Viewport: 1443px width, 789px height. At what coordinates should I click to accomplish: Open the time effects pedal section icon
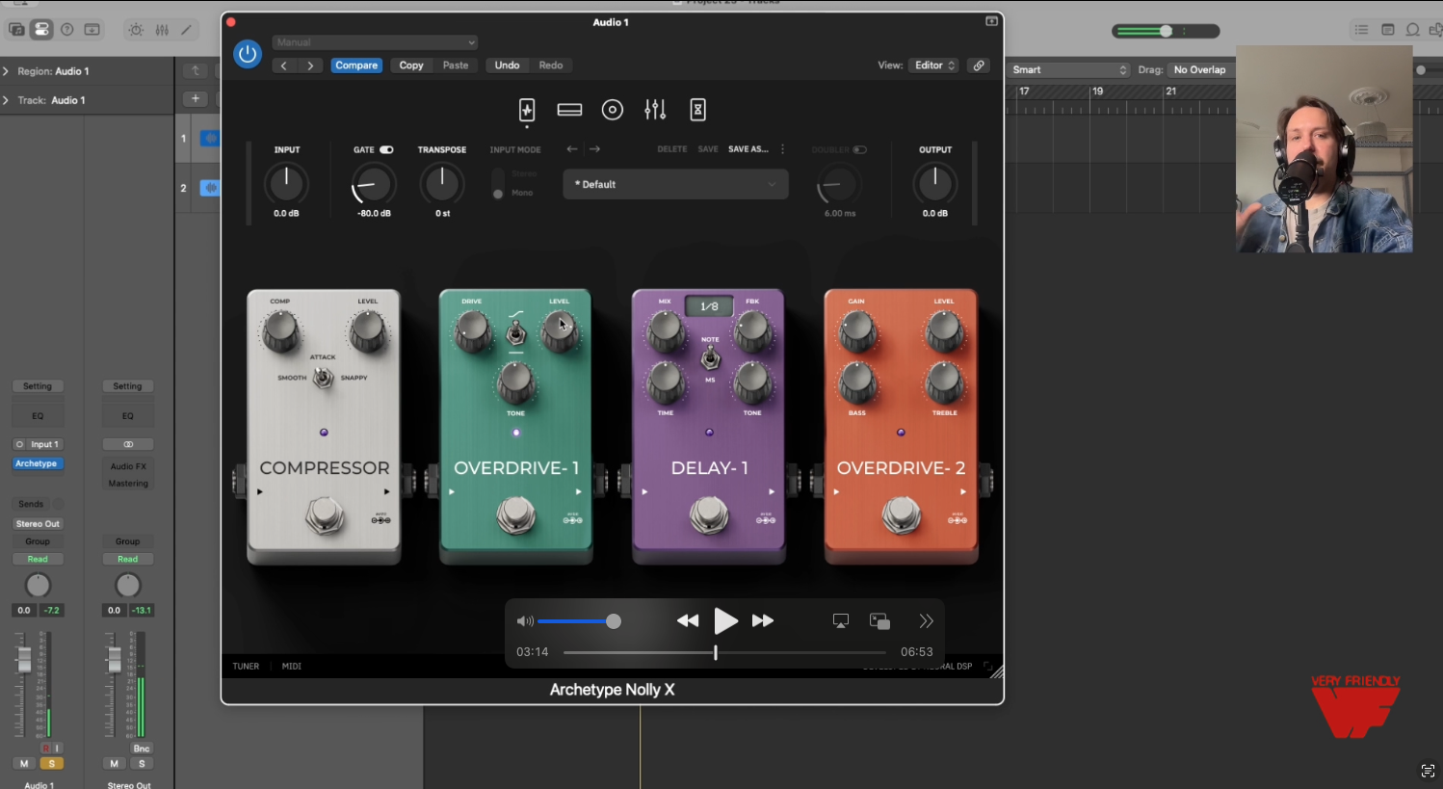pyautogui.click(x=698, y=110)
